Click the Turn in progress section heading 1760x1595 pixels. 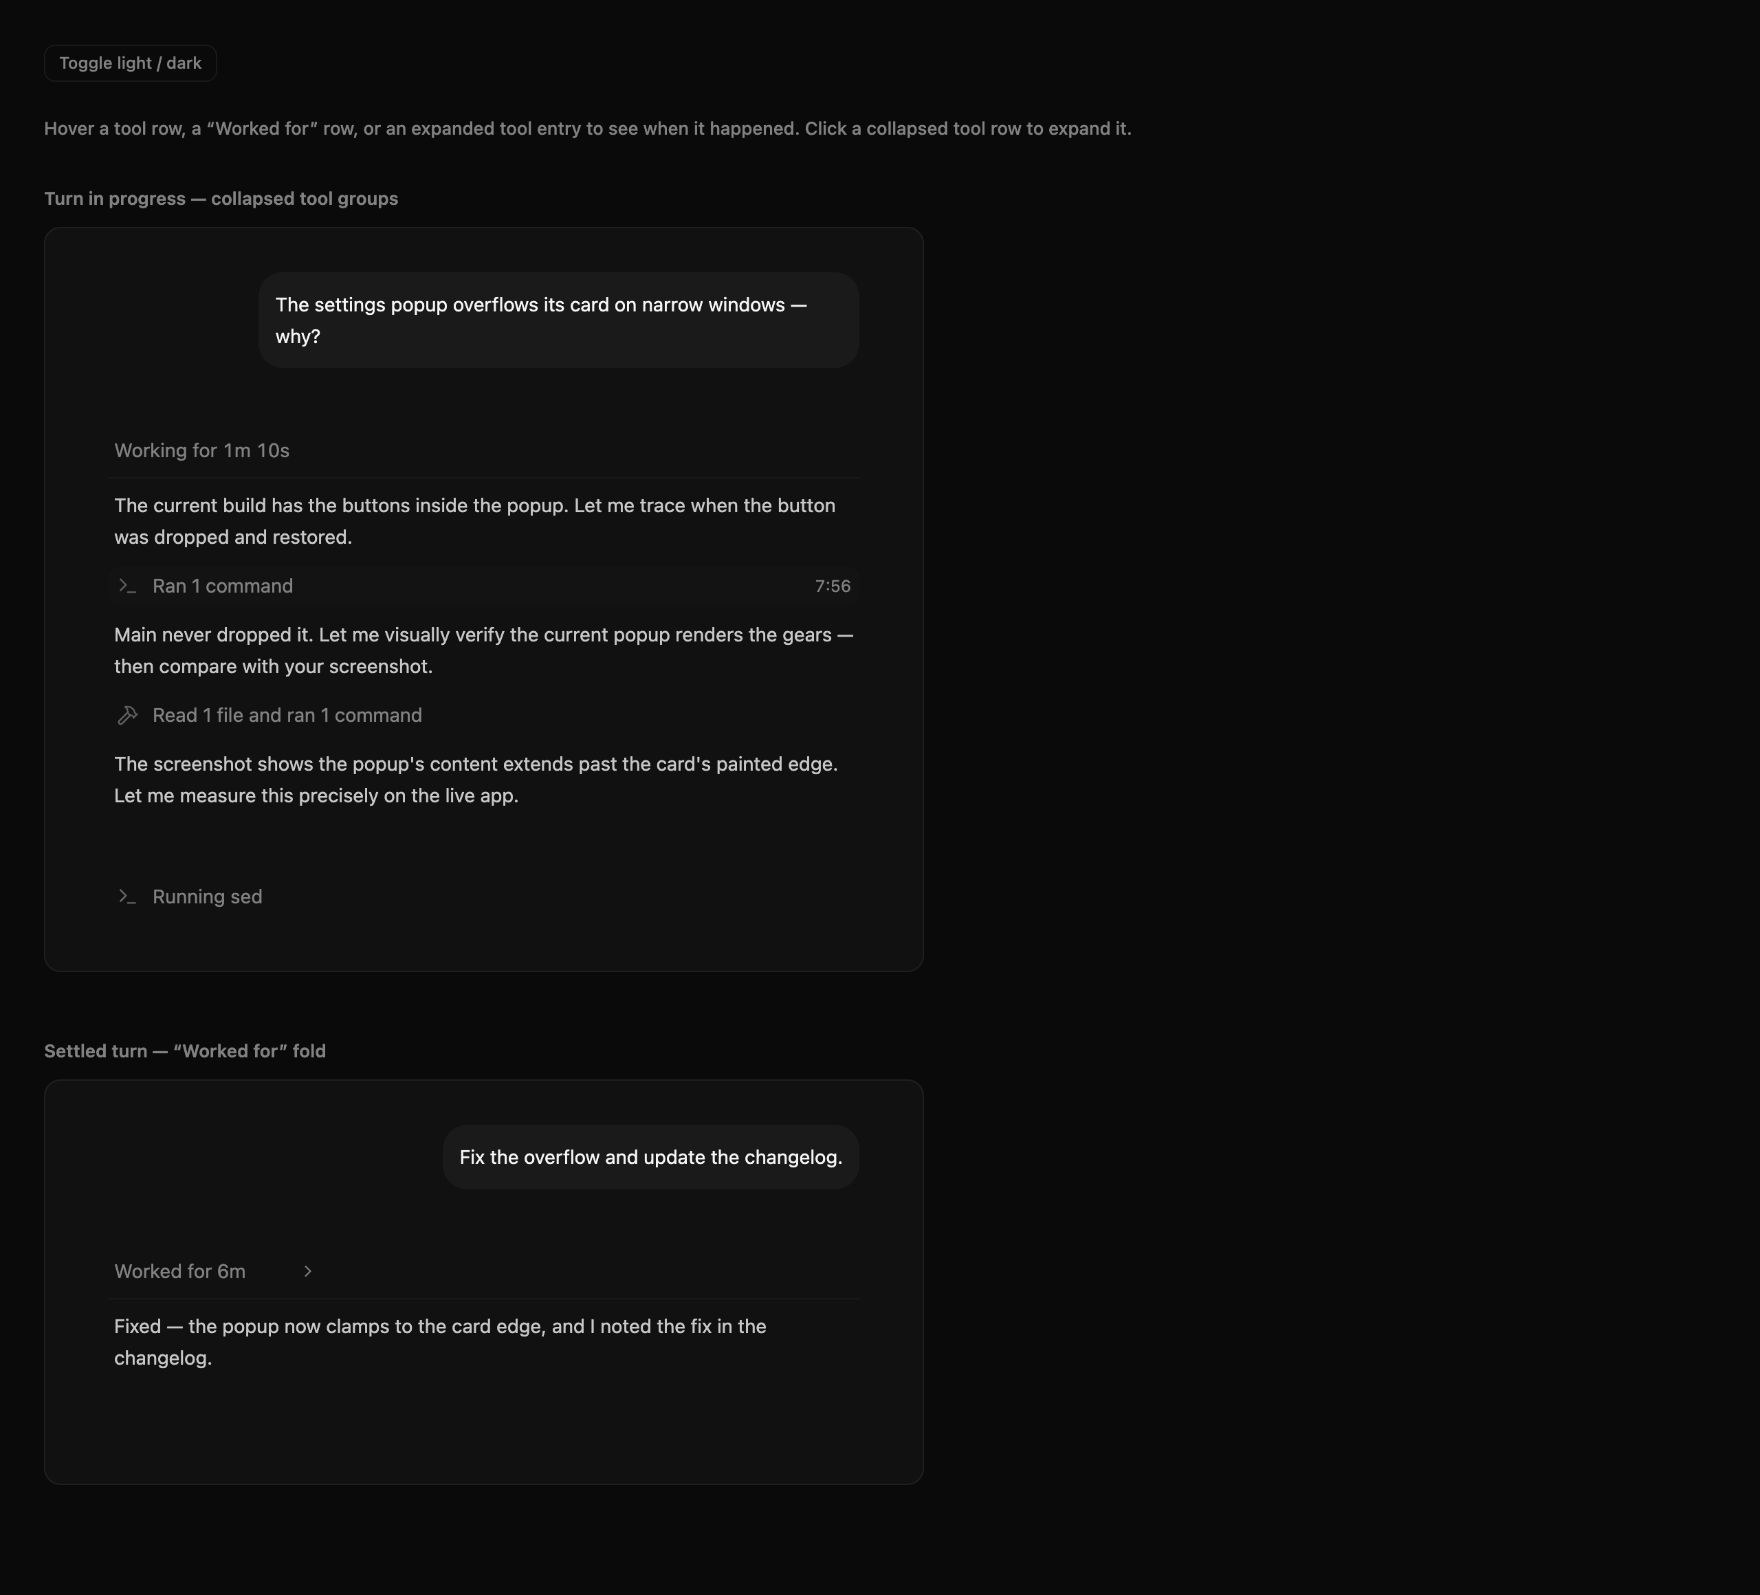pyautogui.click(x=221, y=198)
